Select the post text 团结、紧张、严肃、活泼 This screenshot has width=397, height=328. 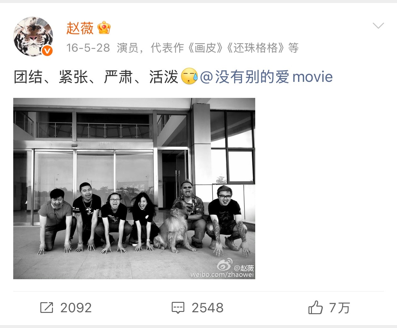(x=96, y=77)
